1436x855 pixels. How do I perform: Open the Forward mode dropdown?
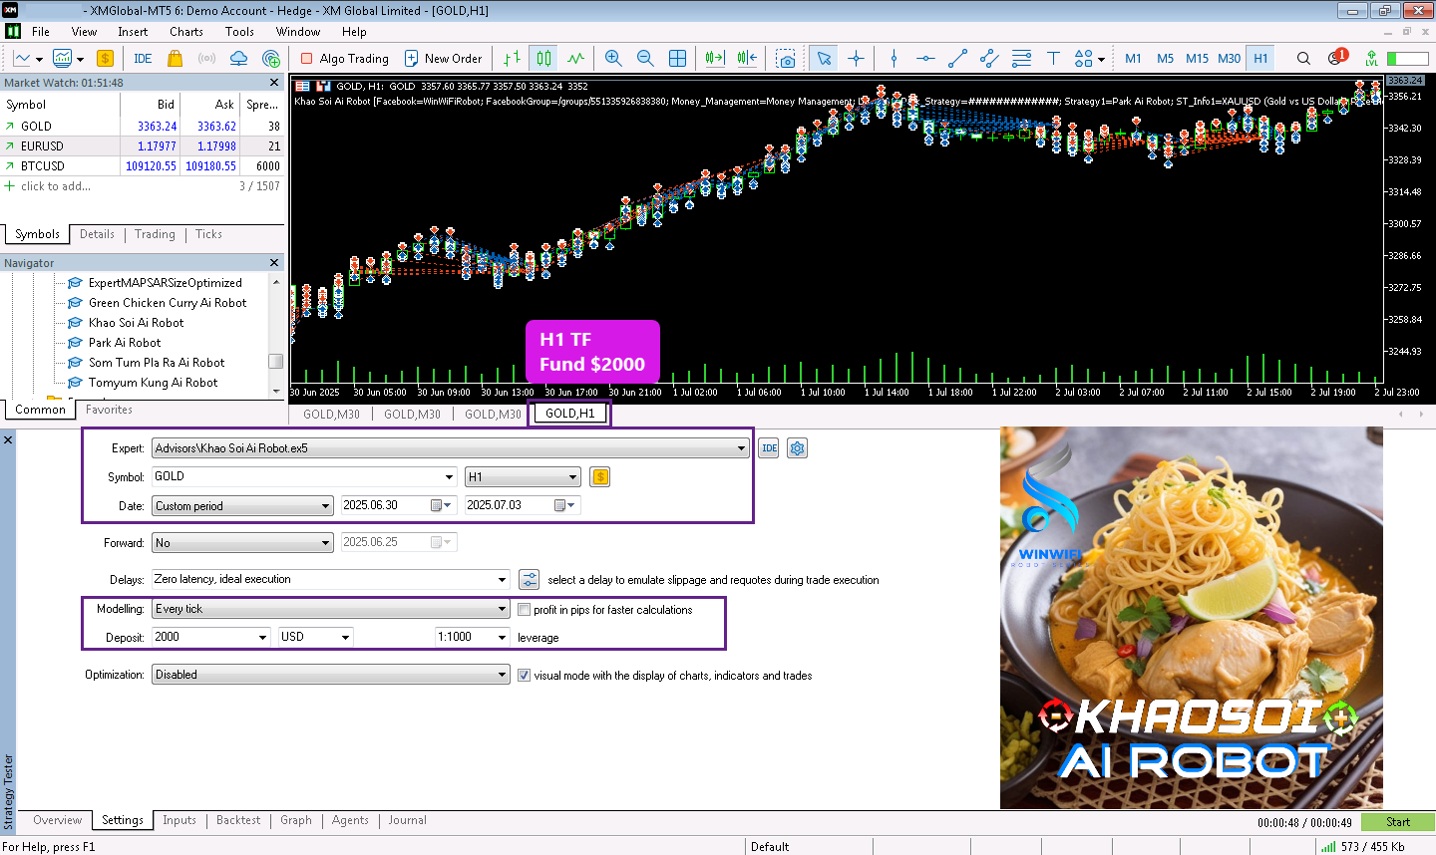(x=242, y=543)
